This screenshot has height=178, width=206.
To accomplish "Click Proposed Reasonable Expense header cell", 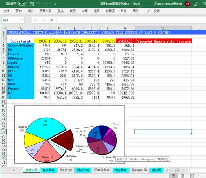I will [163, 41].
